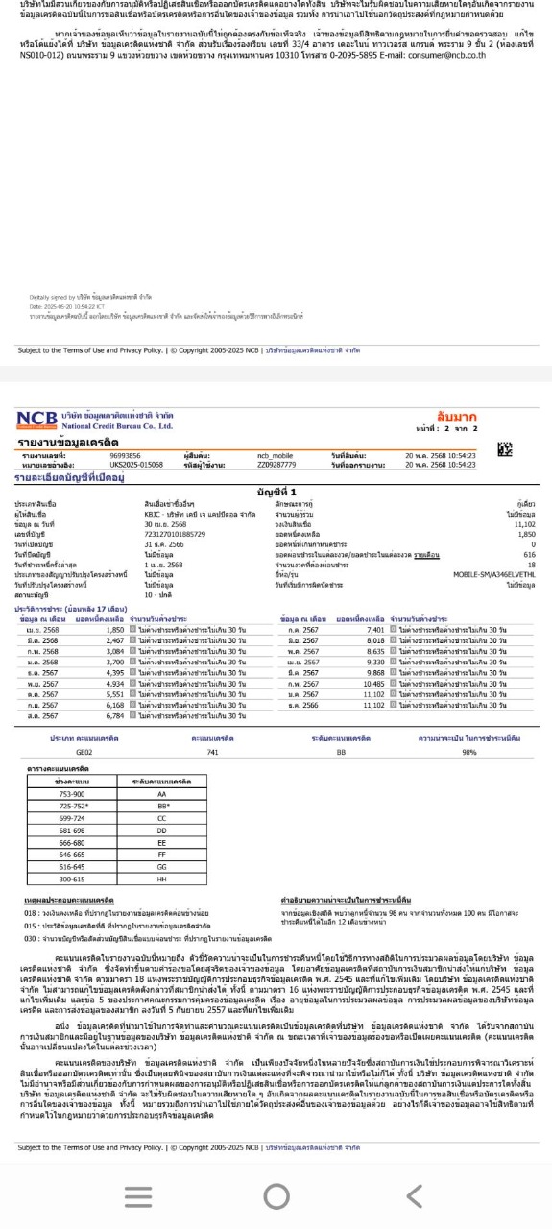This screenshot has width=552, height=1229.
Task: Select balance '8,635' in the พ.ค. 2567 row
Action: coord(375,651)
